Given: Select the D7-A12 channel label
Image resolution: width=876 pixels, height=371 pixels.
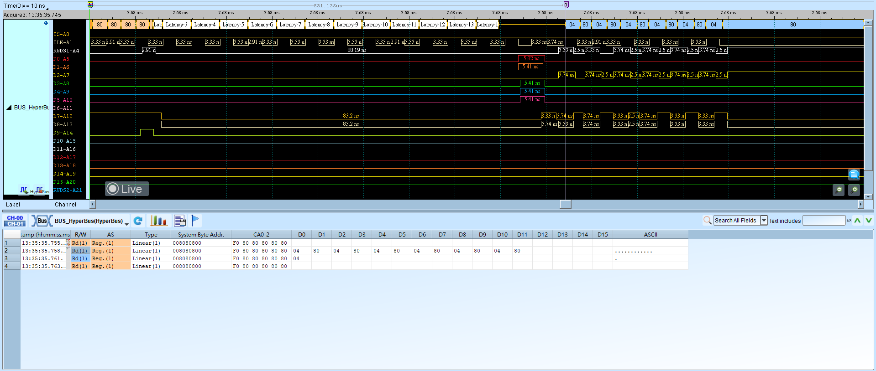Looking at the screenshot, I should (x=63, y=116).
